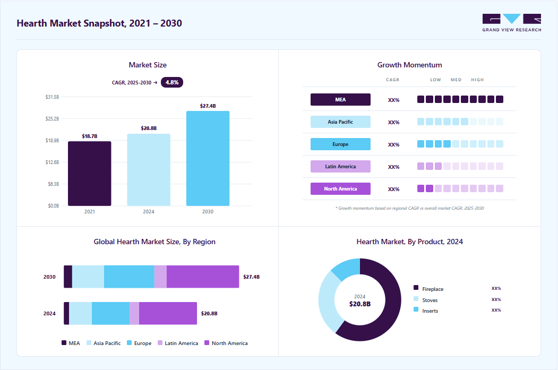Select the 2030 market size bar
This screenshot has height=370, width=558.
click(x=208, y=158)
